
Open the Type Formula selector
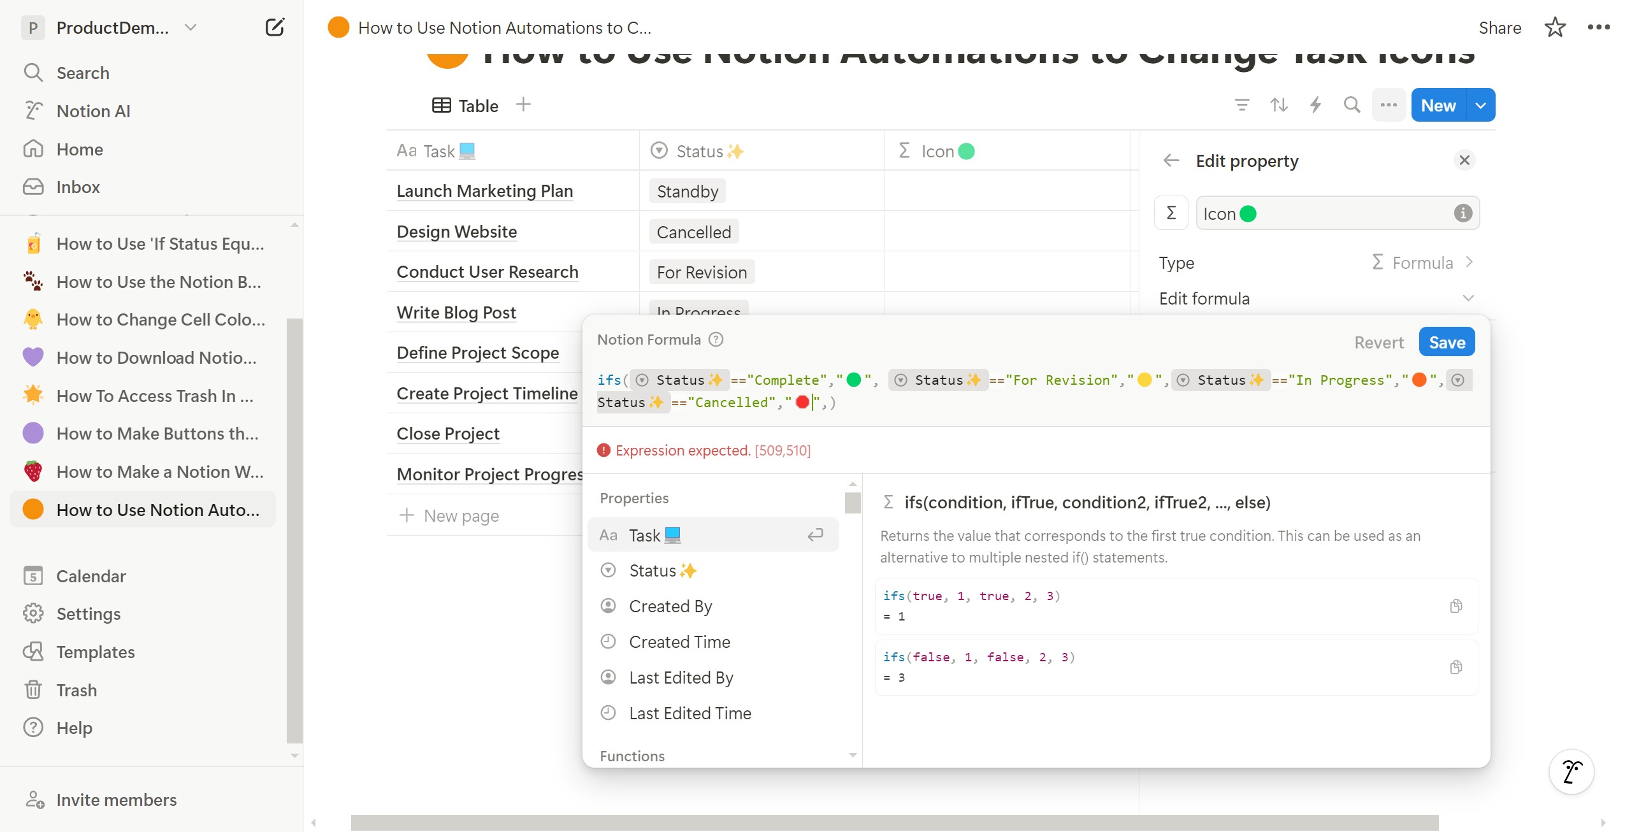click(x=1317, y=262)
